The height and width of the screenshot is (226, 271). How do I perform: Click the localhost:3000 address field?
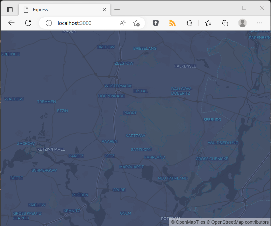84,23
